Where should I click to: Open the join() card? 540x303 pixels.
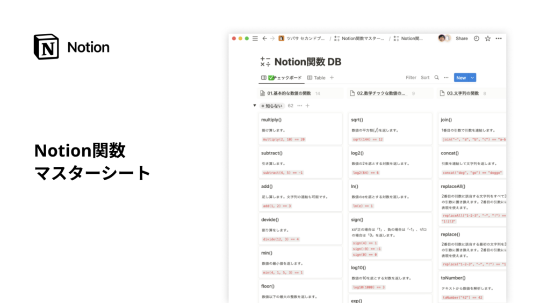coord(472,129)
